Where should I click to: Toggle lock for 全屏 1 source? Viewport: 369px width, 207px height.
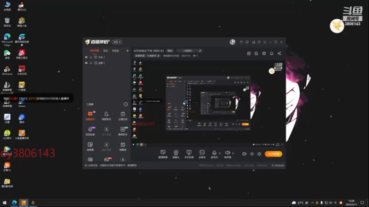pos(91,63)
